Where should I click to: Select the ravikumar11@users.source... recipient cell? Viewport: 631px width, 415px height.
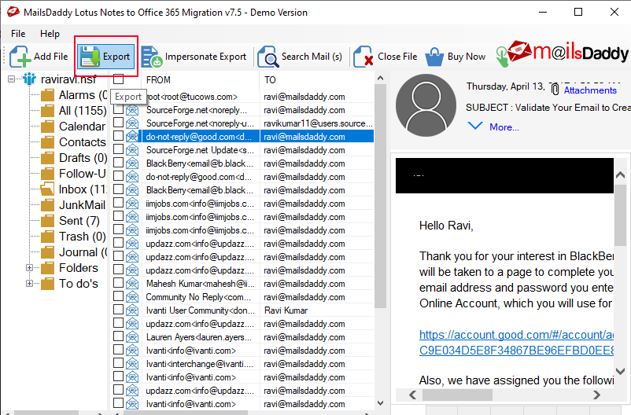(317, 123)
